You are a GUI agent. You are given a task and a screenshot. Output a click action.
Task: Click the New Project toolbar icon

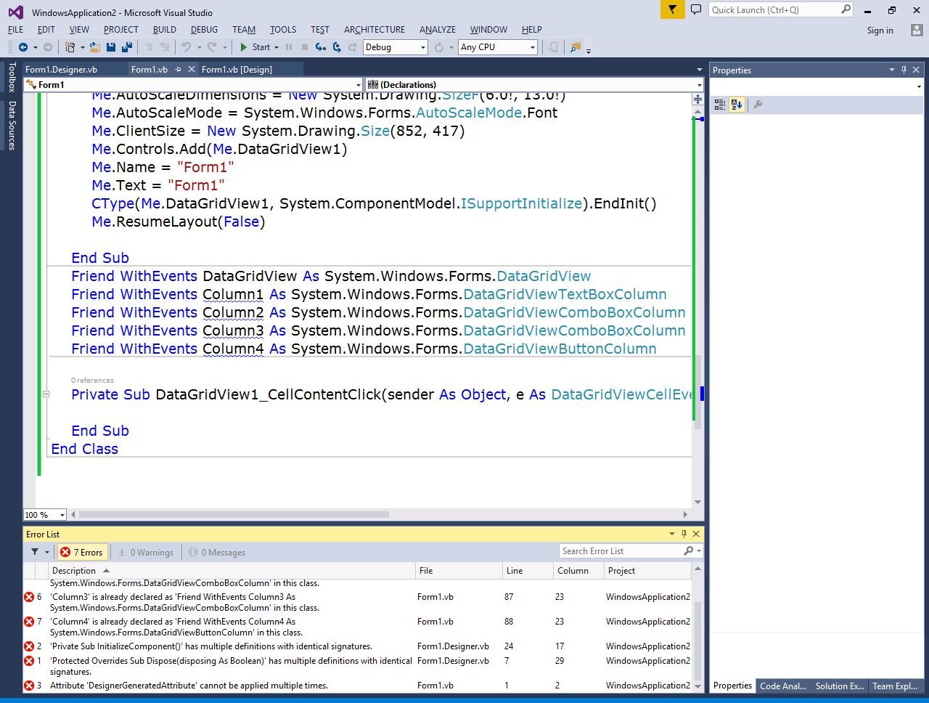click(70, 47)
